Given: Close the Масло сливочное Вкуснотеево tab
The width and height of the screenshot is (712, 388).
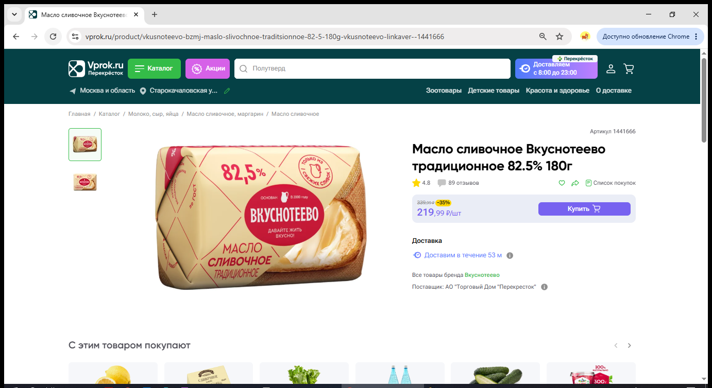Looking at the screenshot, I should click(137, 14).
